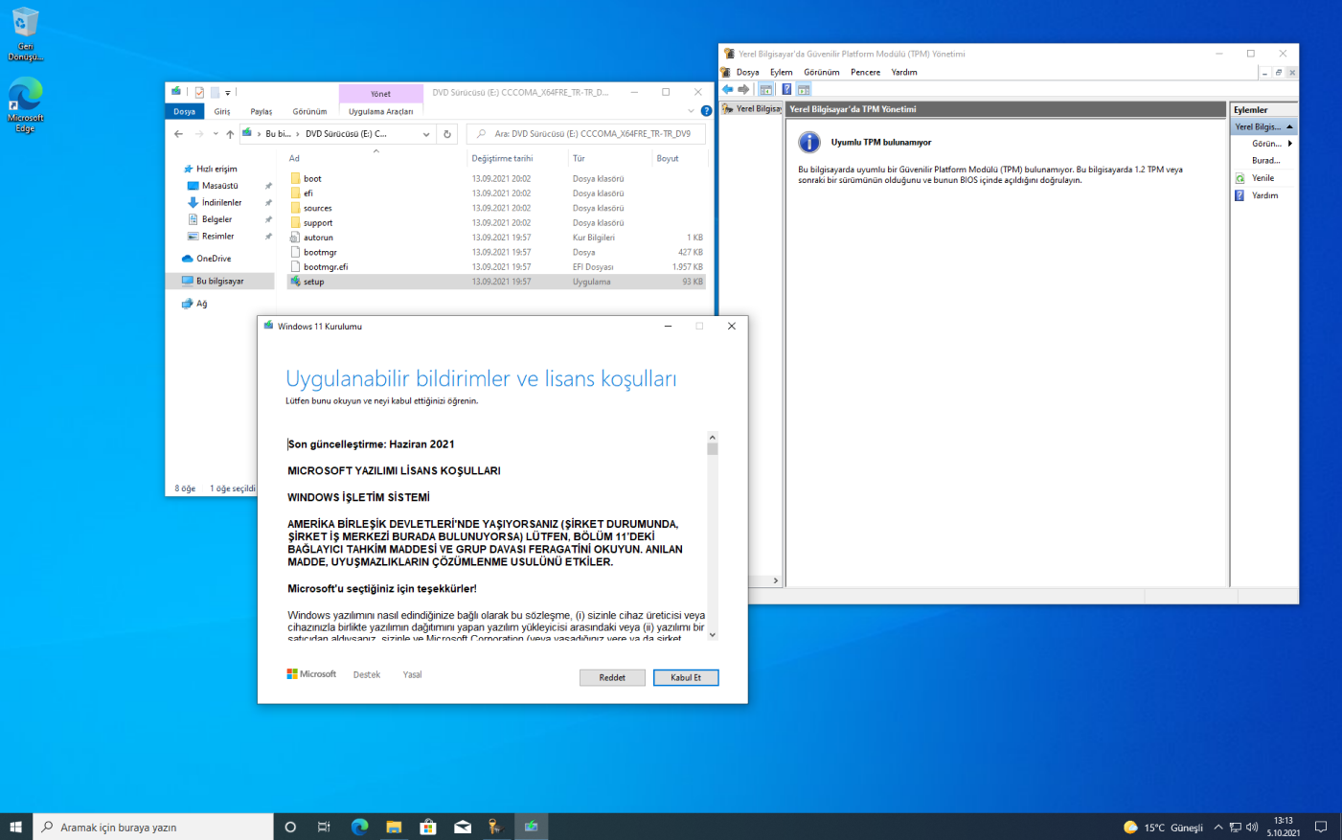Open Microsoft Edge desktop shortcut

25,104
